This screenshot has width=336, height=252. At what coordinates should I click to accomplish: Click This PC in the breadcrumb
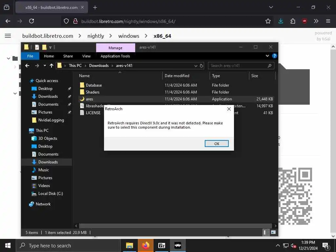[75, 66]
